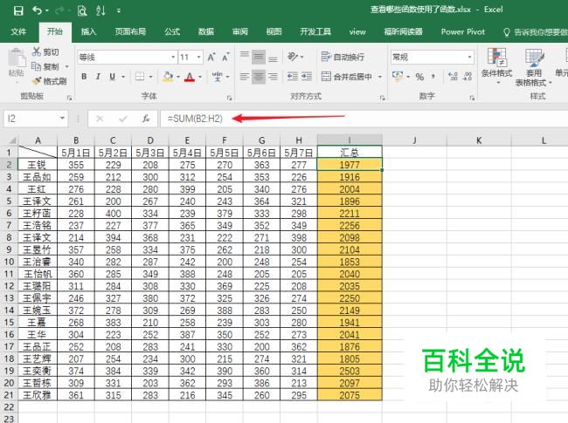The height and width of the screenshot is (423, 568).
Task: Click the Format Painter (格式刷) icon
Action: coord(37,81)
